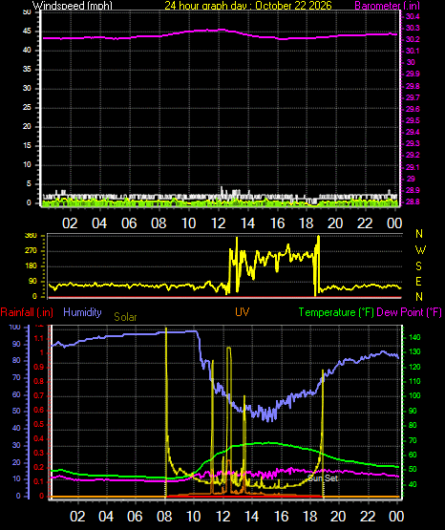Click the olive "Solar" legend label
445x530 pixels.
click(125, 317)
